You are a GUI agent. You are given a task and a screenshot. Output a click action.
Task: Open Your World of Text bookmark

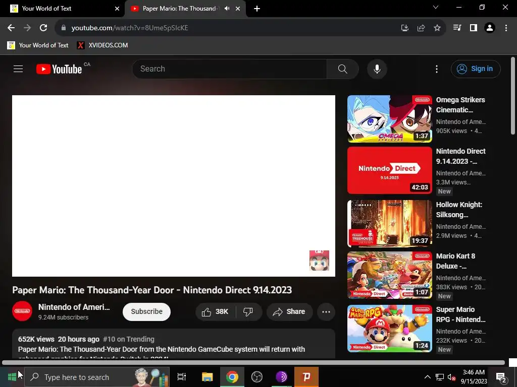pyautogui.click(x=37, y=45)
